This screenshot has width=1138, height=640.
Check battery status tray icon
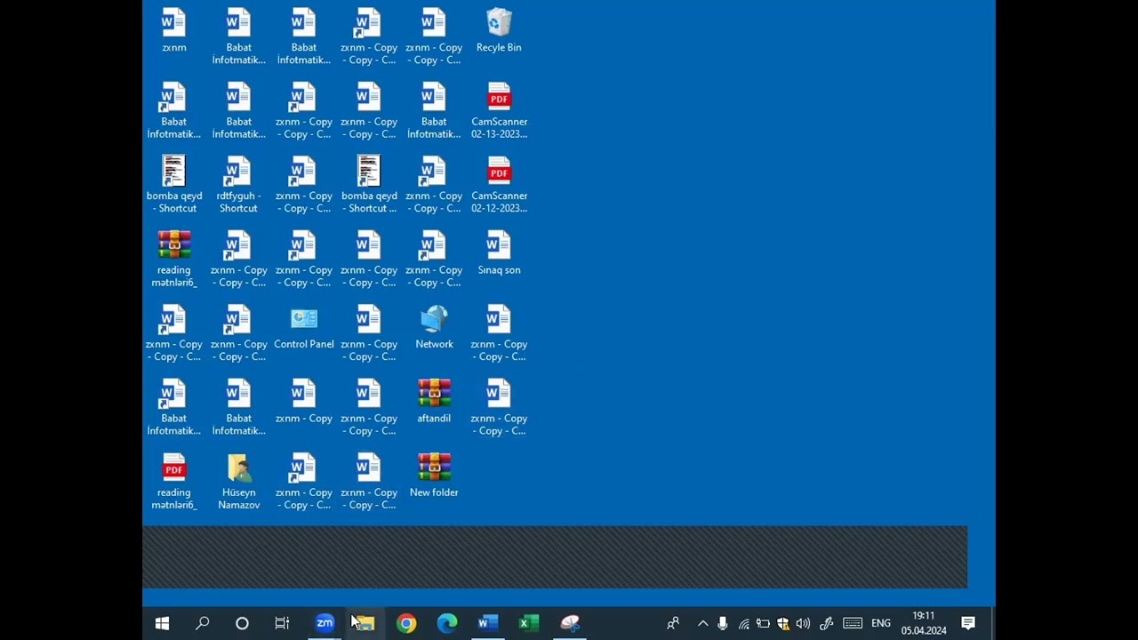(763, 624)
